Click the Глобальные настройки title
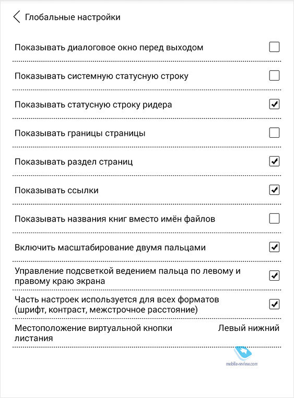Image resolution: width=294 pixels, height=398 pixels. coord(73,17)
